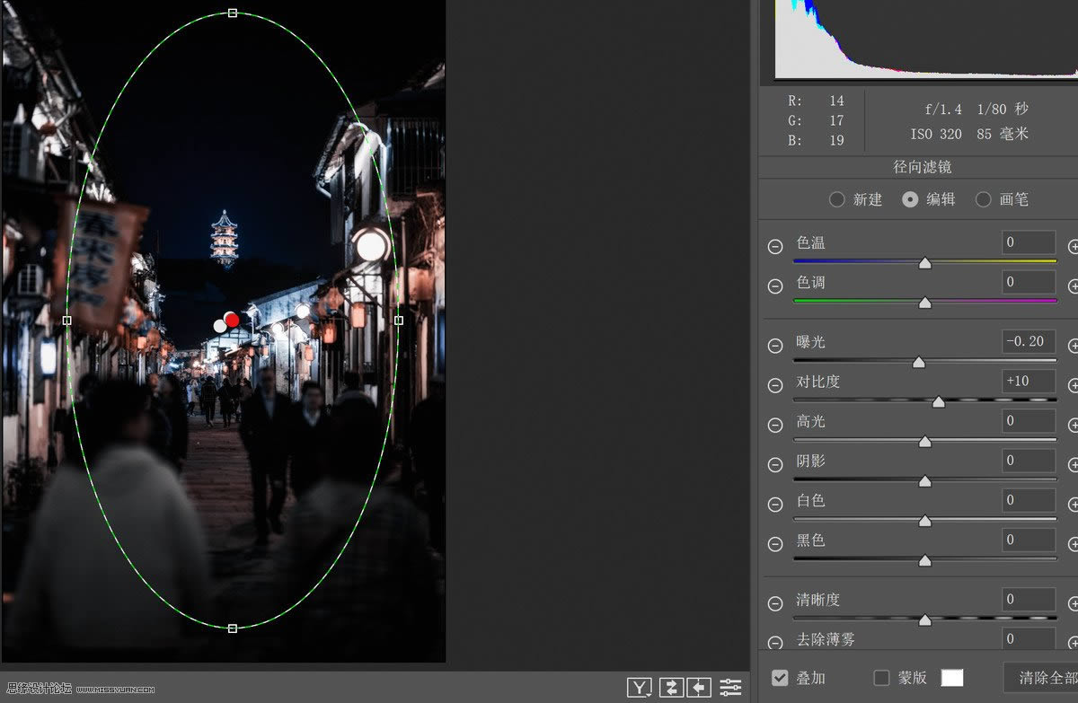
Task: Click the swap before and after settings icon
Action: point(671,687)
